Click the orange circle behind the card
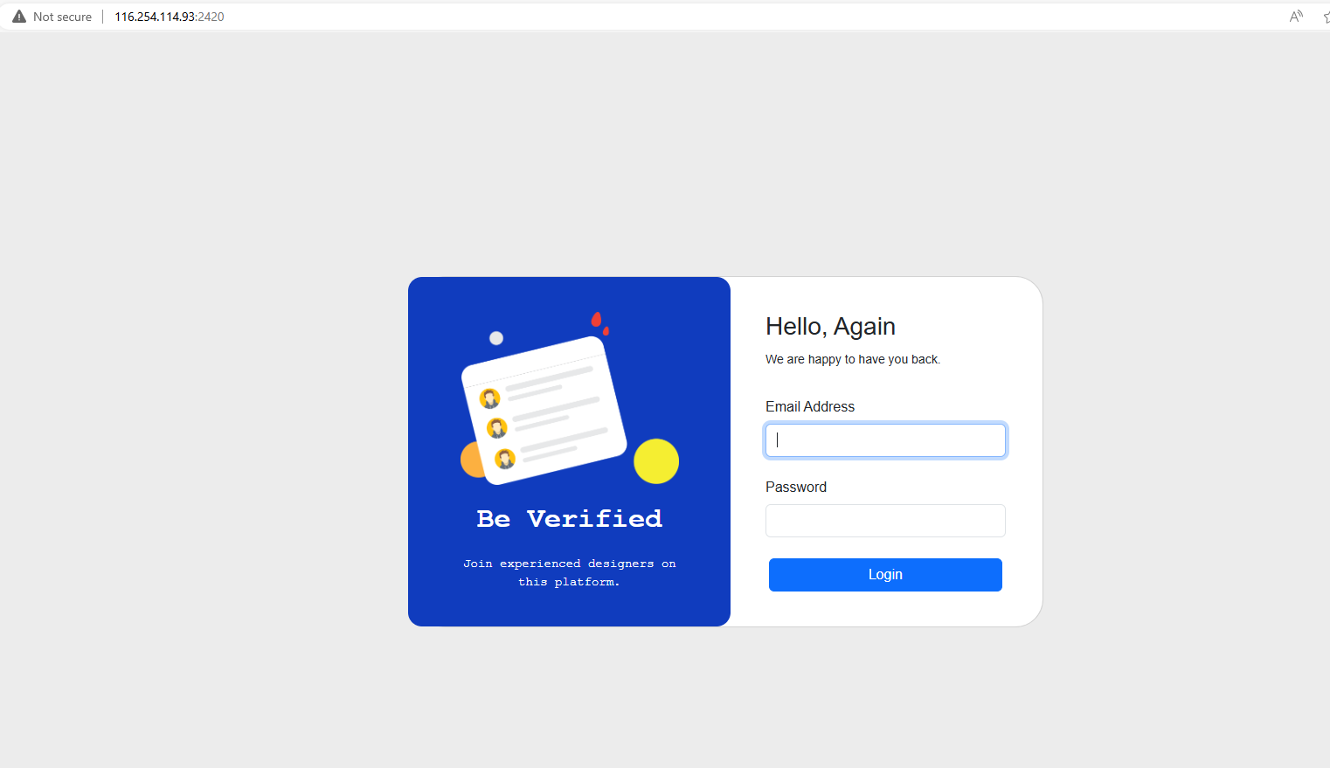 [471, 460]
